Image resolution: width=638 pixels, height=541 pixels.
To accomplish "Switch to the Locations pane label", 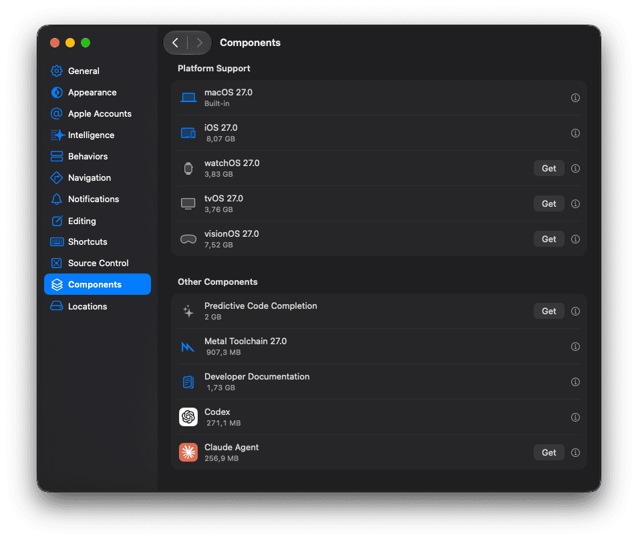I will tap(88, 307).
